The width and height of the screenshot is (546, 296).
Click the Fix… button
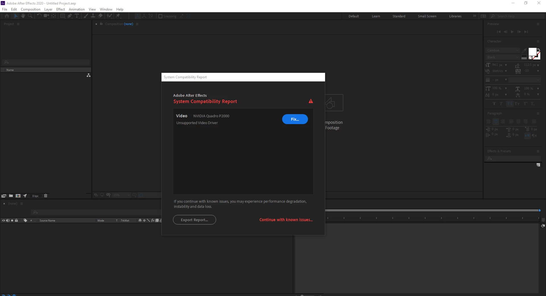[x=295, y=119]
